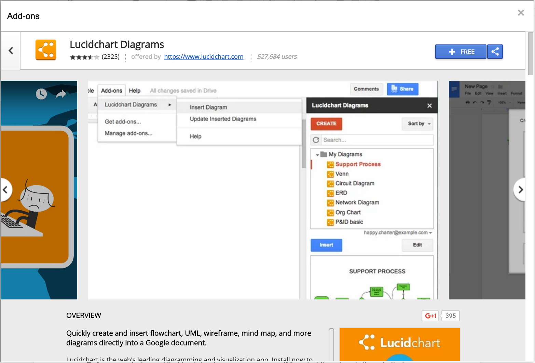Open the Help menu in screenshot

point(135,91)
